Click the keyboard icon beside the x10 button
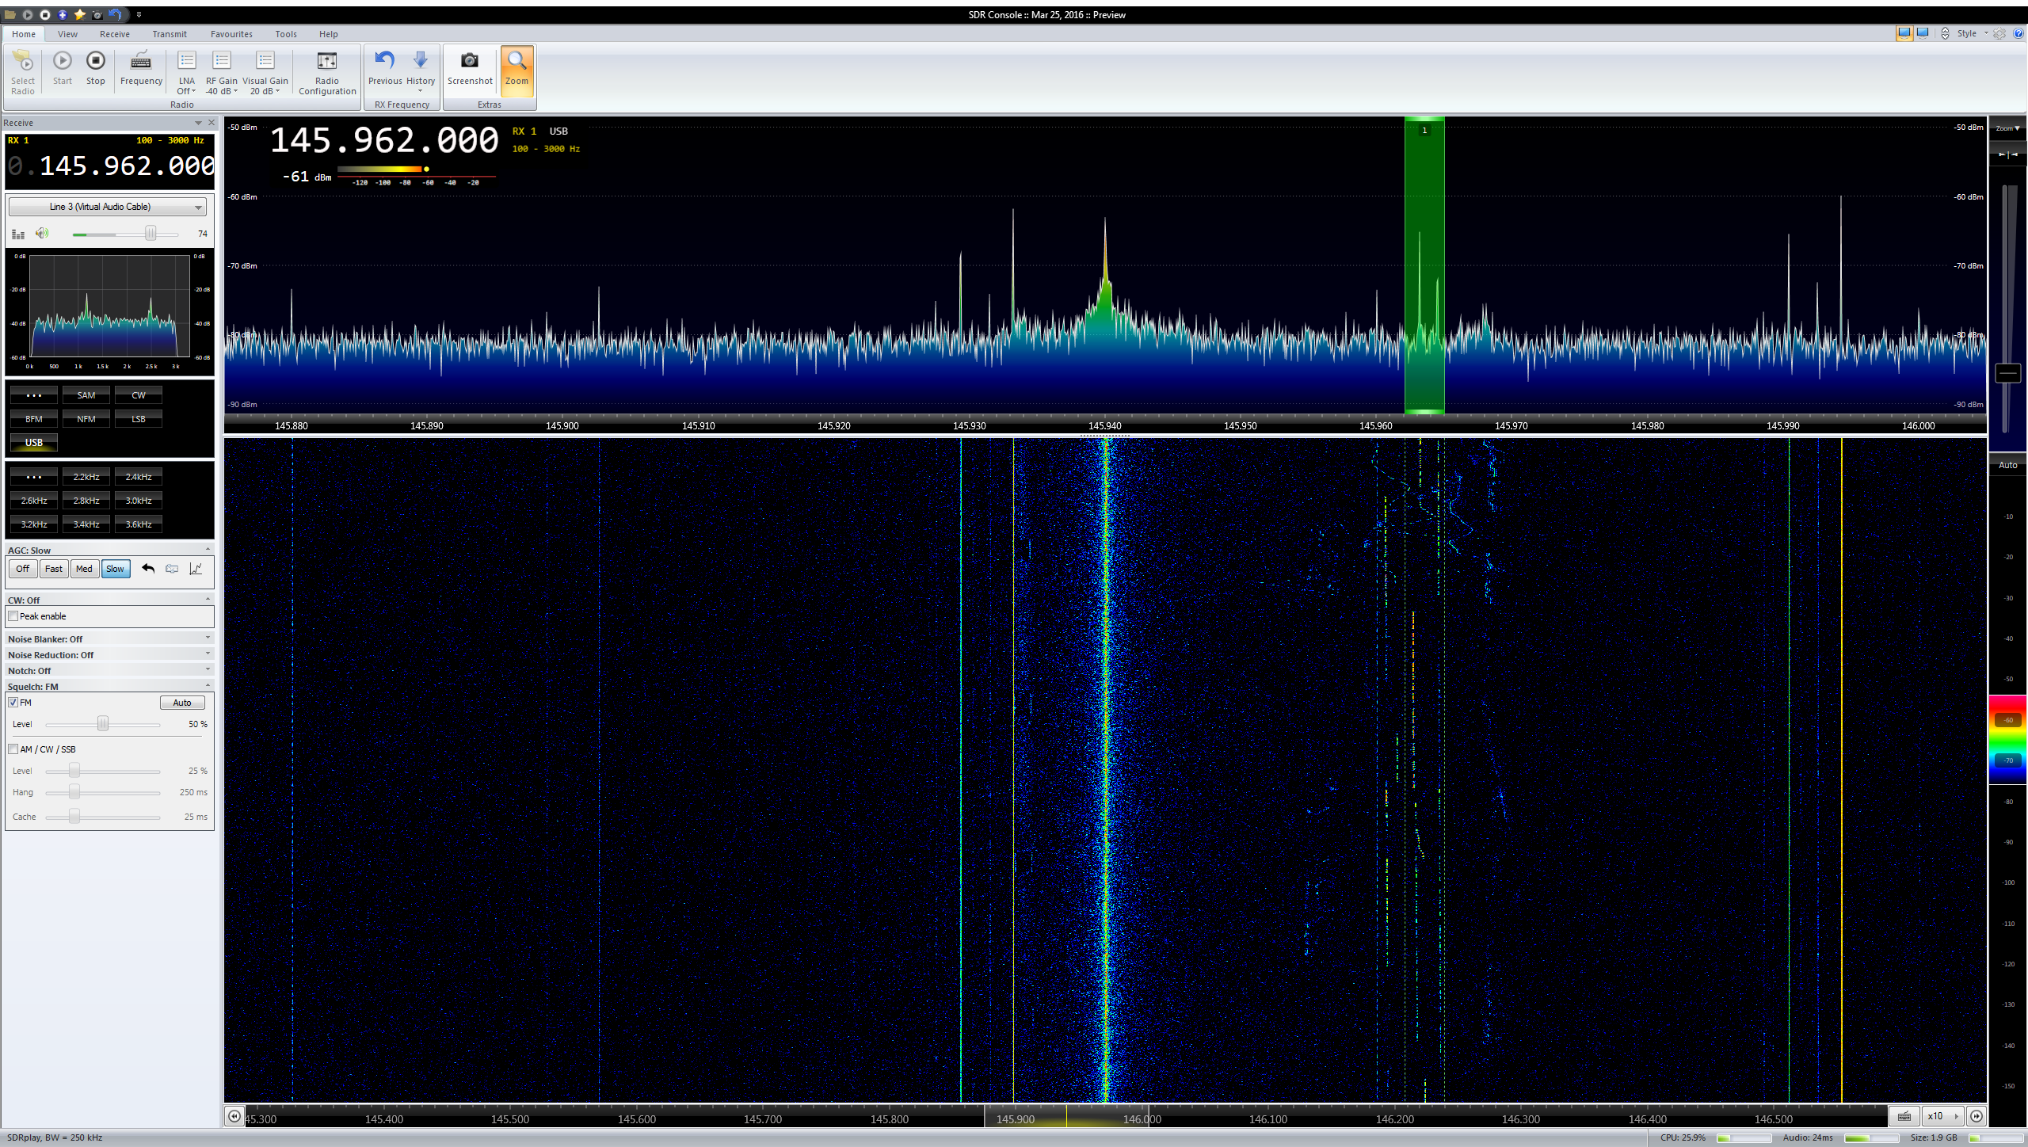Screen dimensions: 2028x1147 click(x=1904, y=1115)
